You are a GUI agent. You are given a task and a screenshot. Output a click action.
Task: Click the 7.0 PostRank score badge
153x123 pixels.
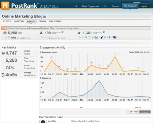tap(4, 28)
